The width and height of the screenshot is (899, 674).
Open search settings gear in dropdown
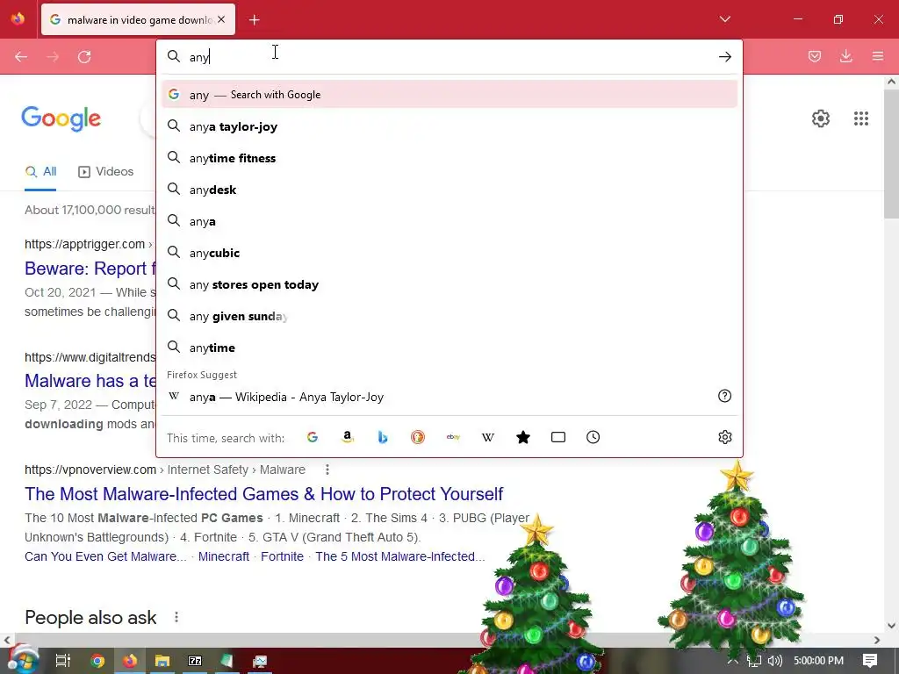(724, 437)
